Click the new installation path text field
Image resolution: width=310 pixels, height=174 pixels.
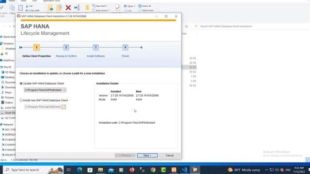tap(43, 107)
